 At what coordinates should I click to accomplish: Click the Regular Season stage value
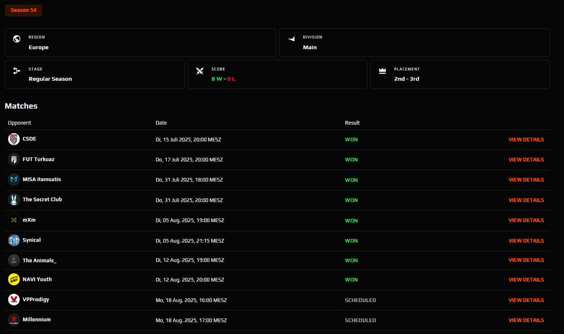pos(50,79)
